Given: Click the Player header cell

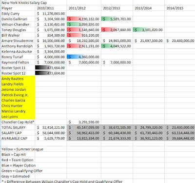Looking at the screenshot, I should (18, 8).
